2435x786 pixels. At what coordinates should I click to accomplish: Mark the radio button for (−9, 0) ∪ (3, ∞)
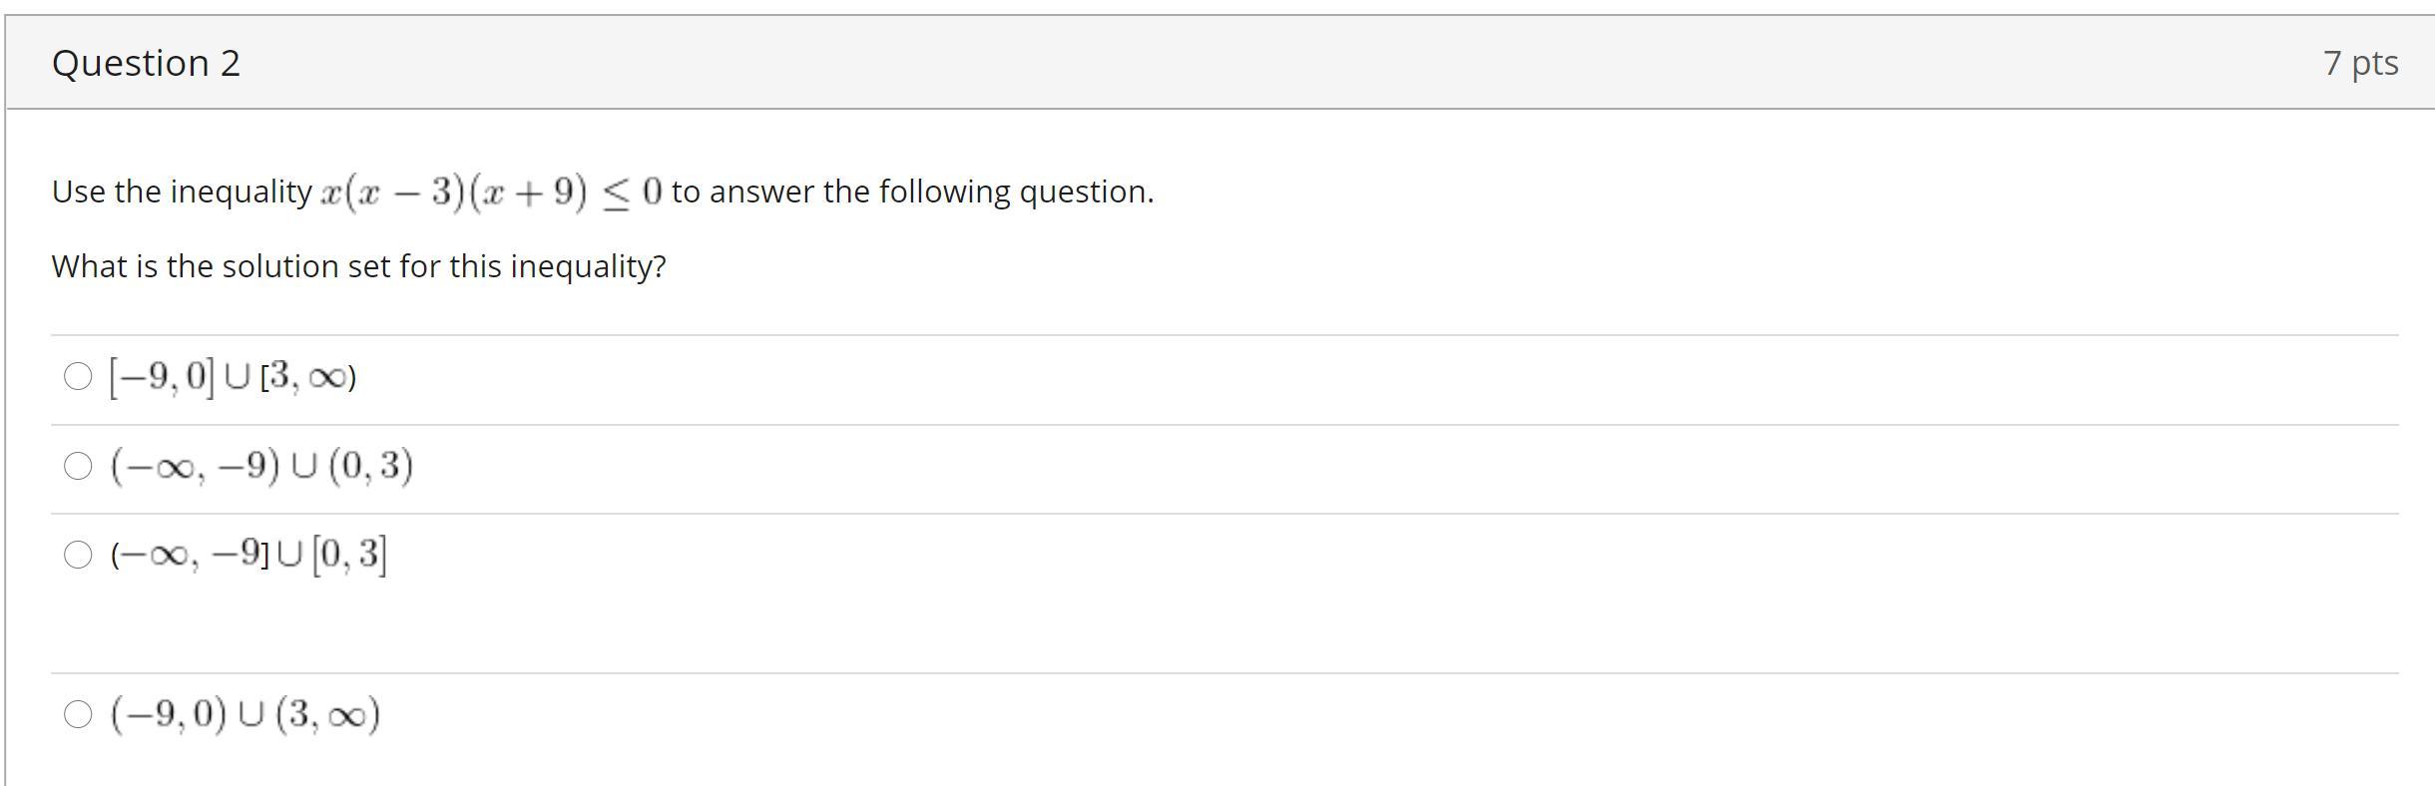coord(78,714)
